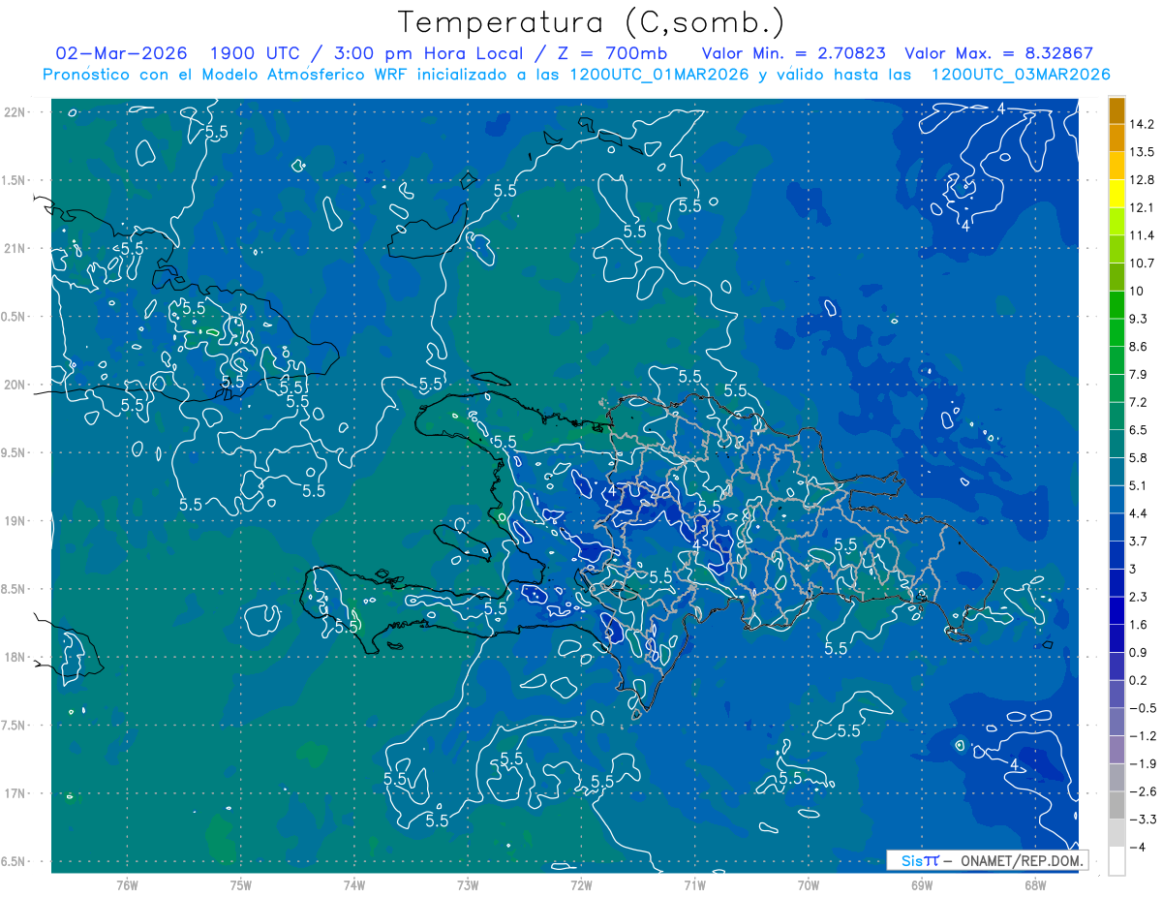Click colorbar label '0.9'
The image size is (1162, 898).
pos(1138,652)
